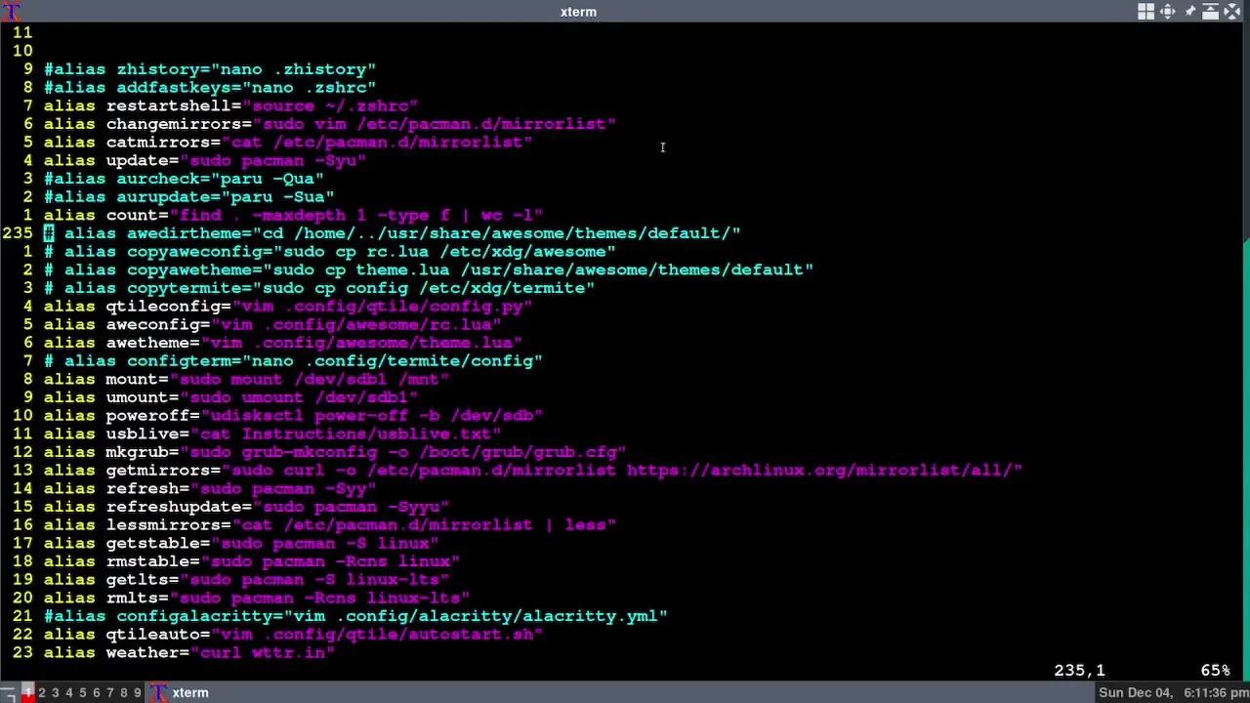This screenshot has width=1250, height=703.
Task: Shade the window with the roll-up icon
Action: pyautogui.click(x=1211, y=12)
